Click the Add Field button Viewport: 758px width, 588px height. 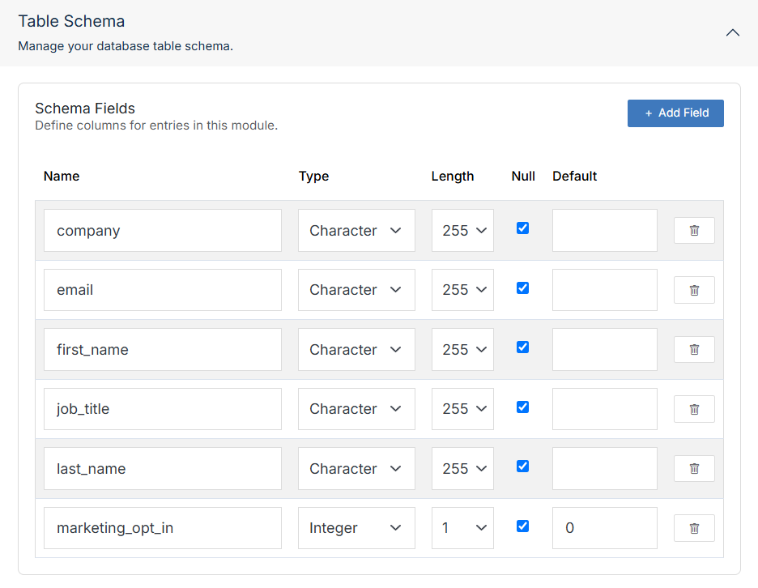pos(675,113)
